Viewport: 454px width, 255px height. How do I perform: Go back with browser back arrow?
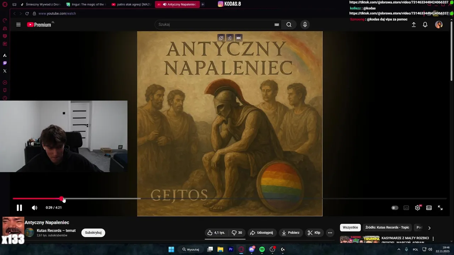point(15,13)
